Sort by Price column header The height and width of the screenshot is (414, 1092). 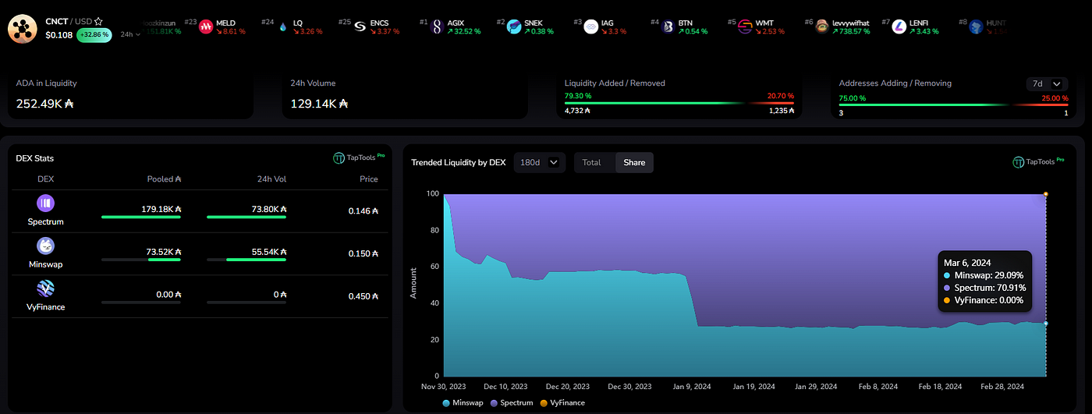(x=369, y=179)
